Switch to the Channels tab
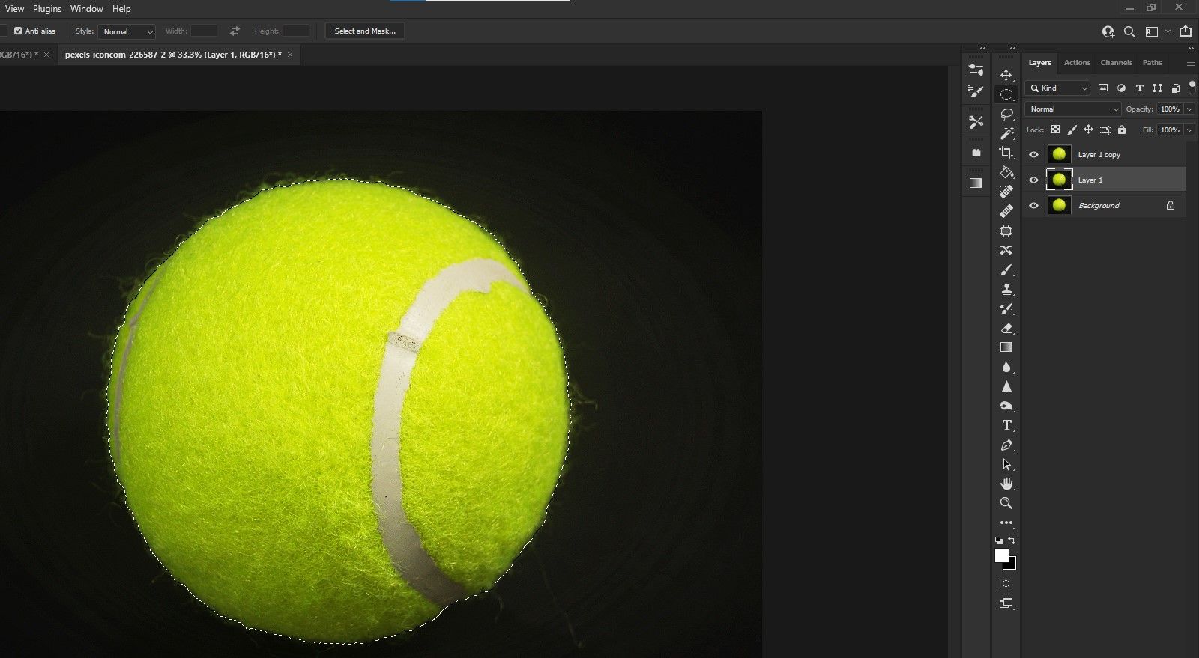The width and height of the screenshot is (1199, 658). coord(1117,63)
